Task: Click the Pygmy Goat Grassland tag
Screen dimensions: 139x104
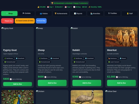Action: pyautogui.click(x=20, y=58)
